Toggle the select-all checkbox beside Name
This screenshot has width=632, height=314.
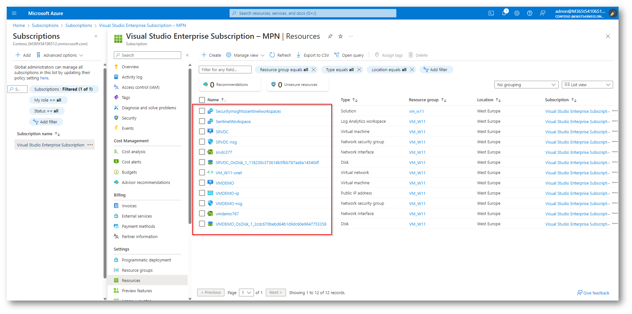202,100
